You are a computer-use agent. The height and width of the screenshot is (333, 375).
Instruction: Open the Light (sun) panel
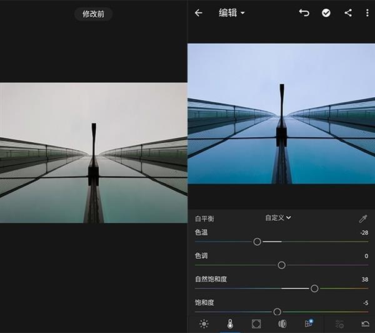point(204,324)
